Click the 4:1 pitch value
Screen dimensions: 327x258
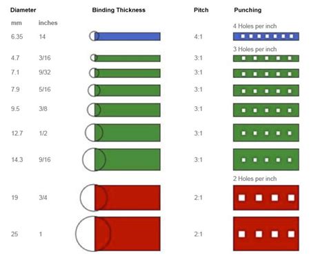[198, 37]
